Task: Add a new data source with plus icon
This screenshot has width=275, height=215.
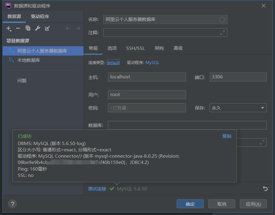Action: (x=9, y=29)
